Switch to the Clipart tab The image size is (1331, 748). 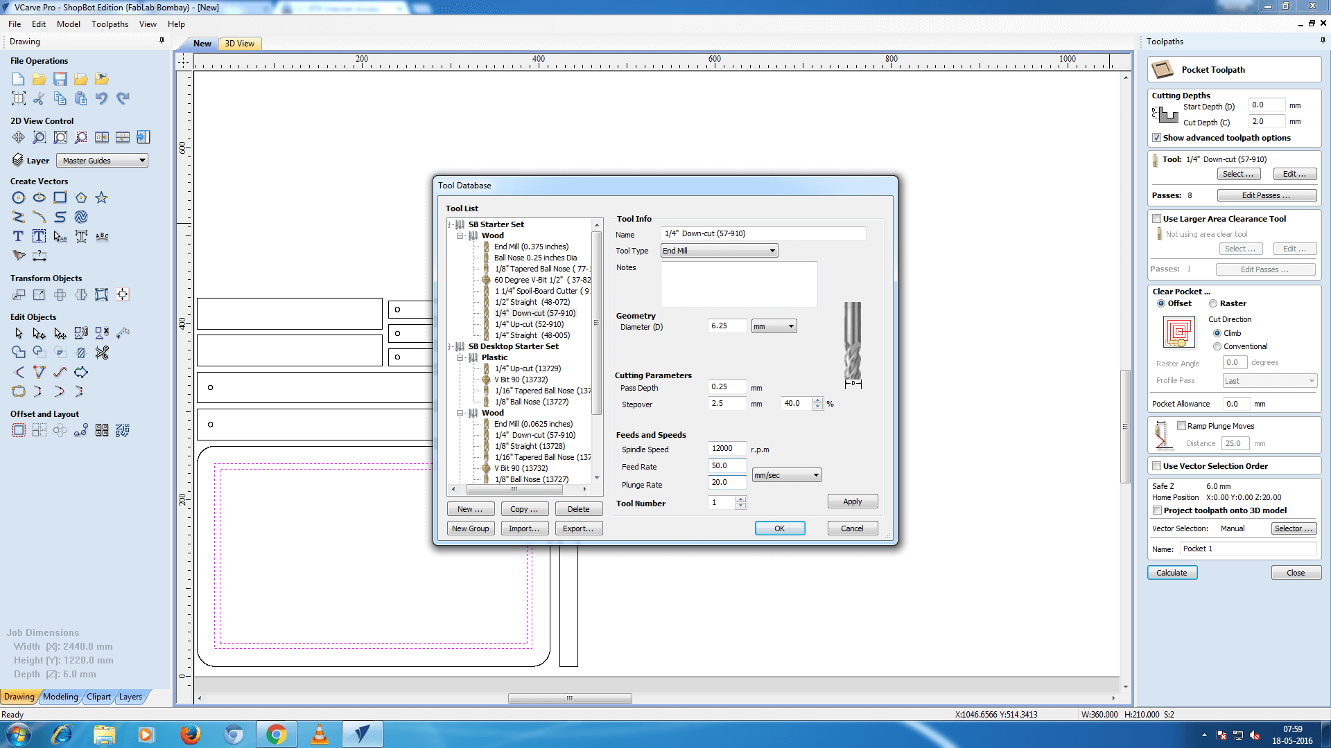(x=98, y=697)
